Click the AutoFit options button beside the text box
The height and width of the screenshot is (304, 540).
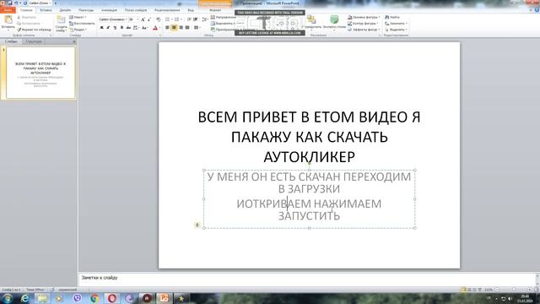[x=197, y=225]
